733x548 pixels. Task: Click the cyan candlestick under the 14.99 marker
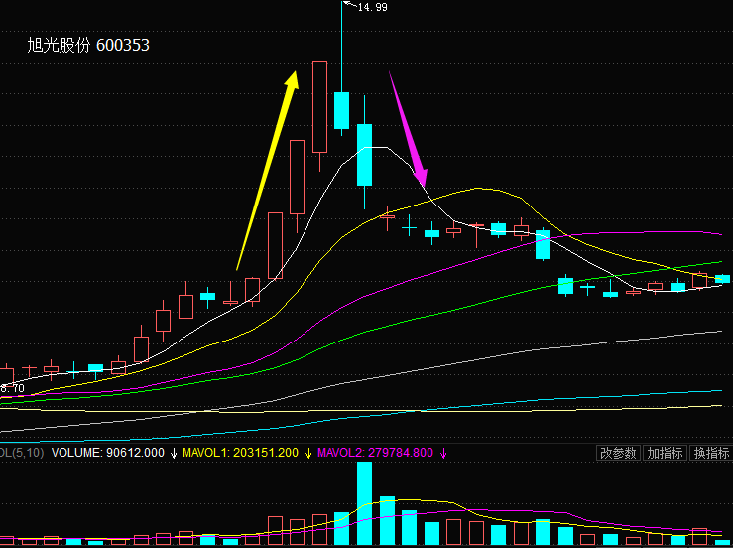pyautogui.click(x=342, y=109)
